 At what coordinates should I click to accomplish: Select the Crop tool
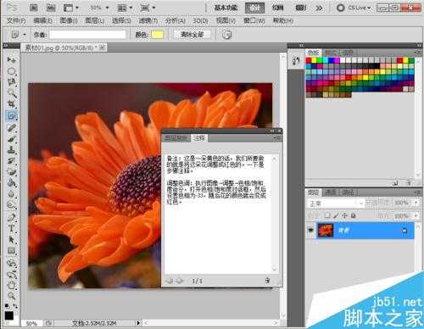coord(11,104)
